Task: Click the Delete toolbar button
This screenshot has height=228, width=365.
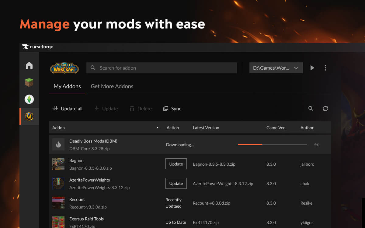Action: (x=141, y=109)
